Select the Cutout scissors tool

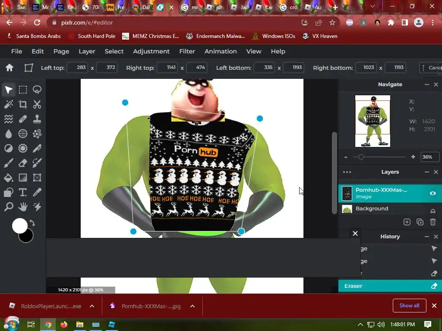pos(37,104)
